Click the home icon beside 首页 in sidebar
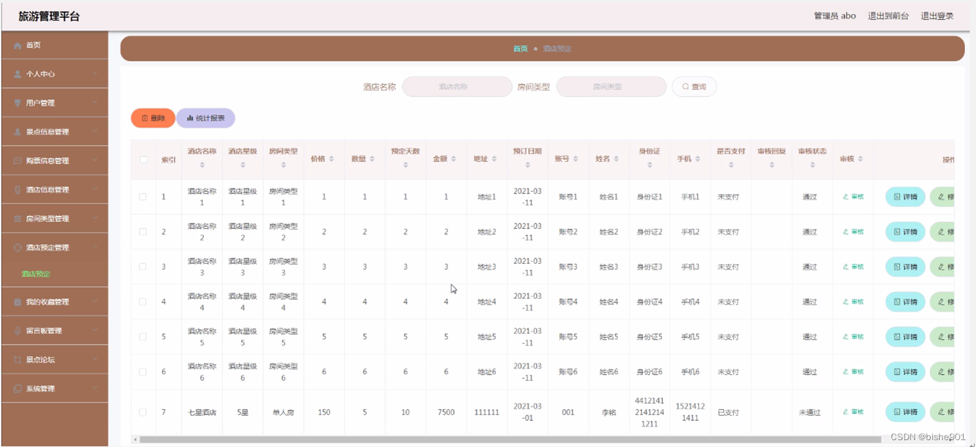Screen dimensions: 976x447 (x=18, y=45)
